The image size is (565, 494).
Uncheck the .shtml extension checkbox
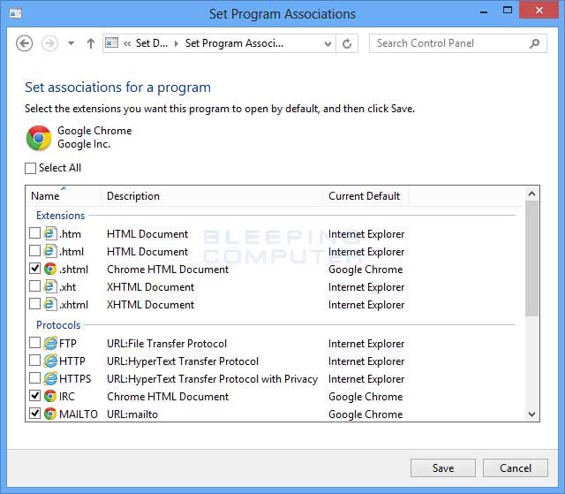[x=34, y=269]
